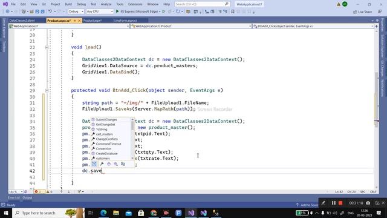The width and height of the screenshot is (387, 218).
Task: Open Microsoft Edge from the taskbar
Action: 103,213
